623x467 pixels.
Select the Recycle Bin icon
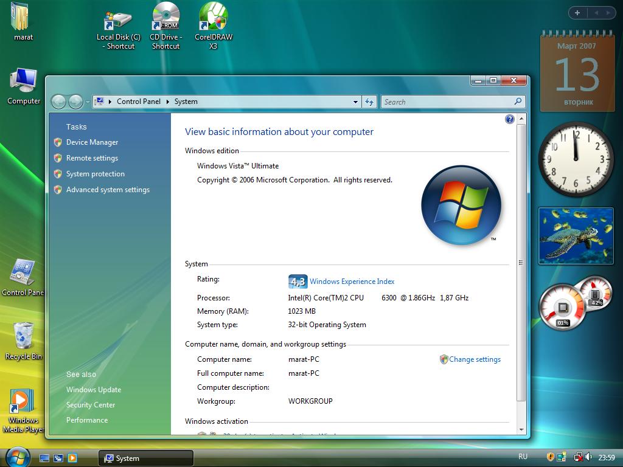(x=23, y=341)
